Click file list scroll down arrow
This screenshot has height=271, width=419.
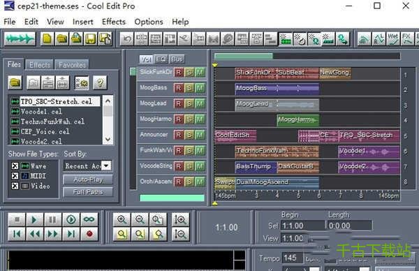tap(108, 139)
